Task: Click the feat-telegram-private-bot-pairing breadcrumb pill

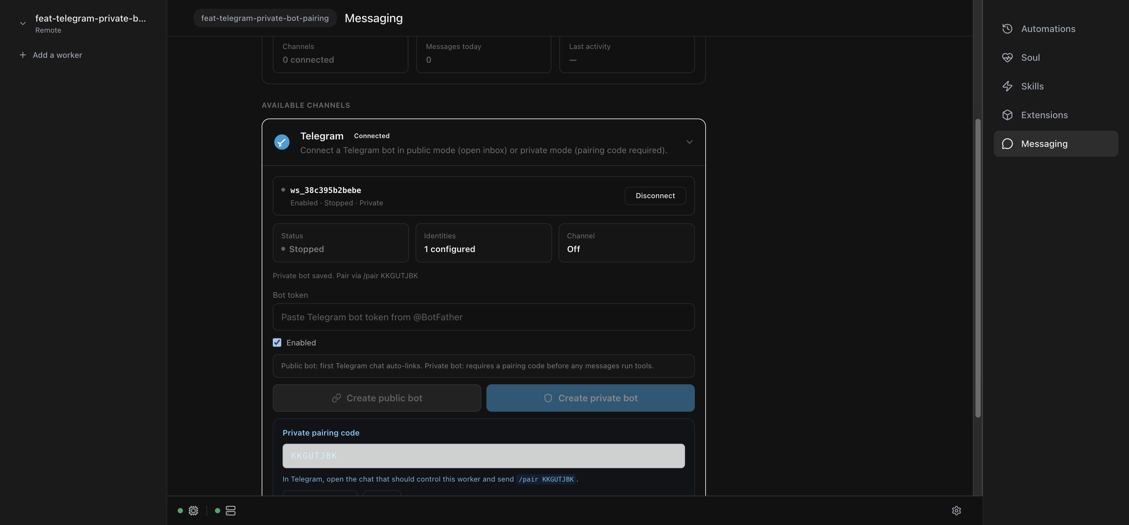Action: pyautogui.click(x=265, y=18)
